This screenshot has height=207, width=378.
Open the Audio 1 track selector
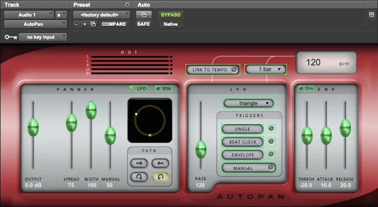tap(29, 15)
